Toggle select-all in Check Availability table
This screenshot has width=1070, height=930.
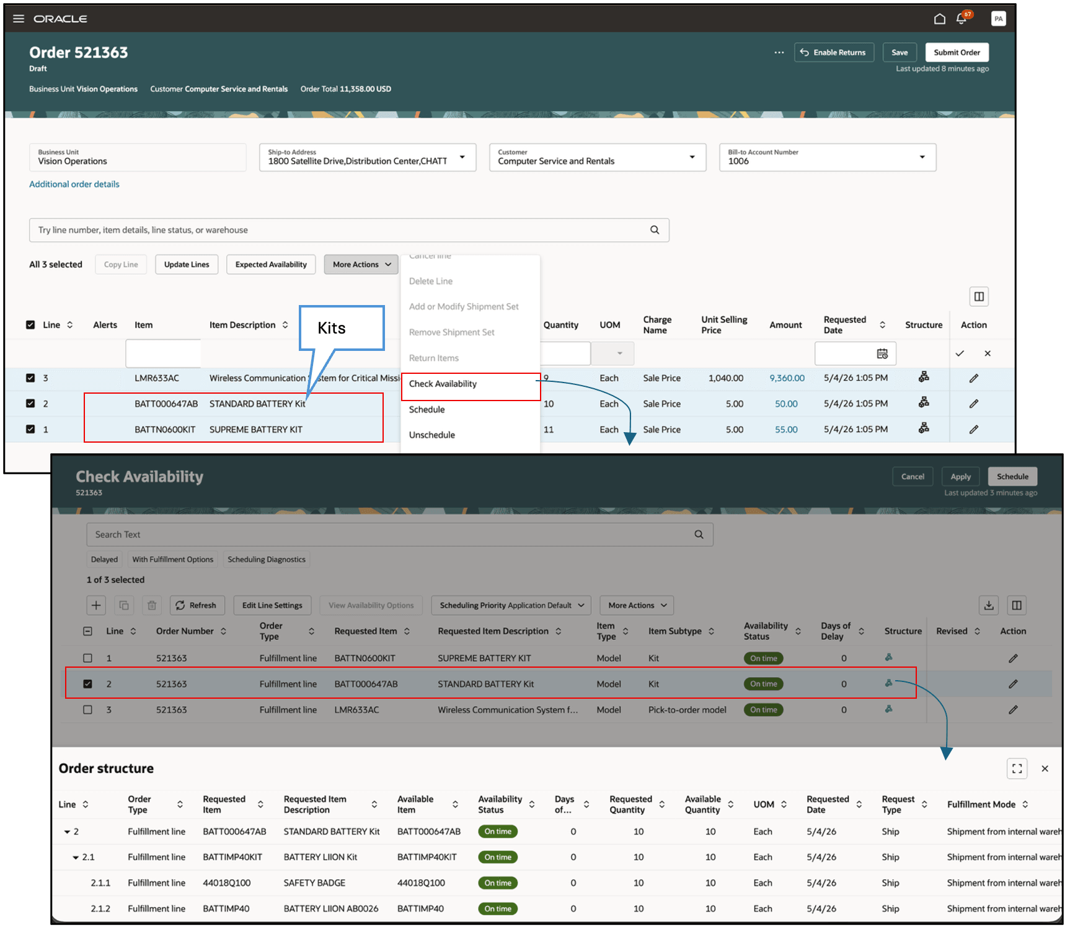point(87,631)
